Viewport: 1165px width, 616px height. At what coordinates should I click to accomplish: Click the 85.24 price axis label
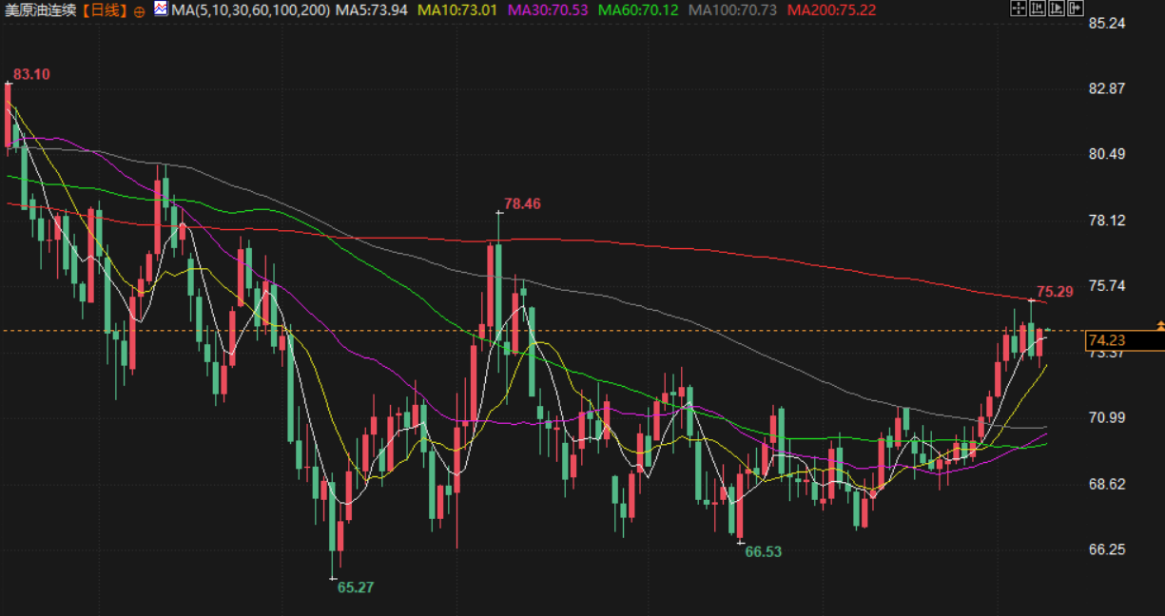pos(1107,23)
